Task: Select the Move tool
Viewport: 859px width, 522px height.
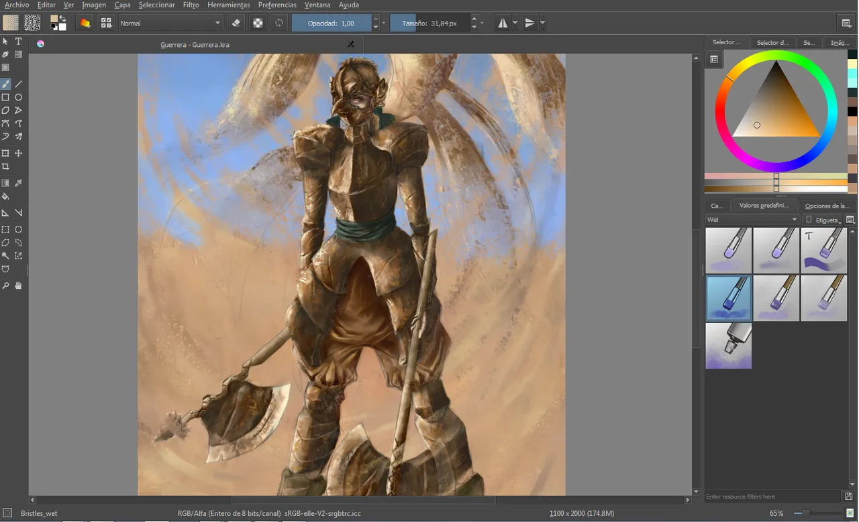Action: pyautogui.click(x=19, y=153)
